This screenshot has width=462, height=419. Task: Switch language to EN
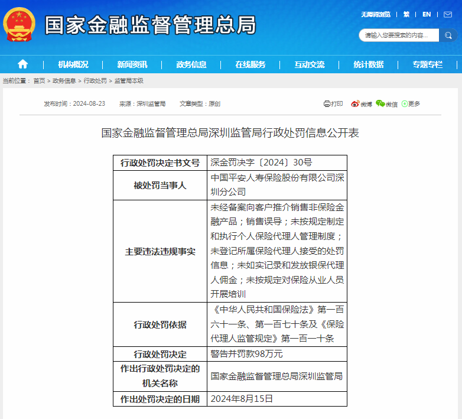tap(427, 14)
